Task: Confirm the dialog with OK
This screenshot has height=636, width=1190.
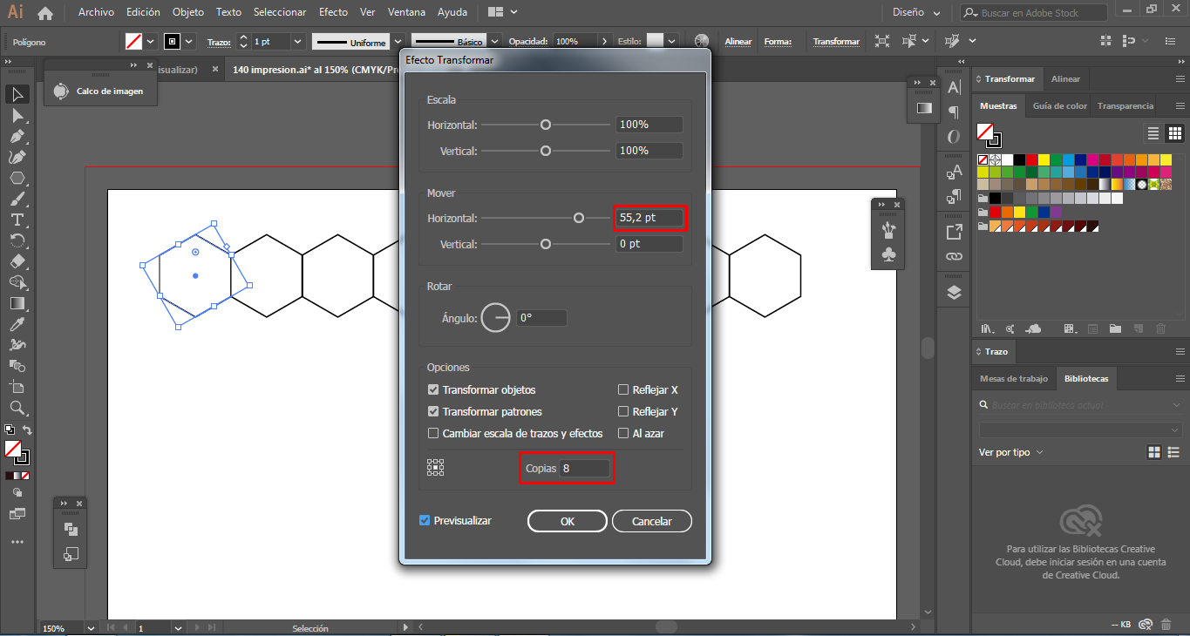Action: [568, 521]
